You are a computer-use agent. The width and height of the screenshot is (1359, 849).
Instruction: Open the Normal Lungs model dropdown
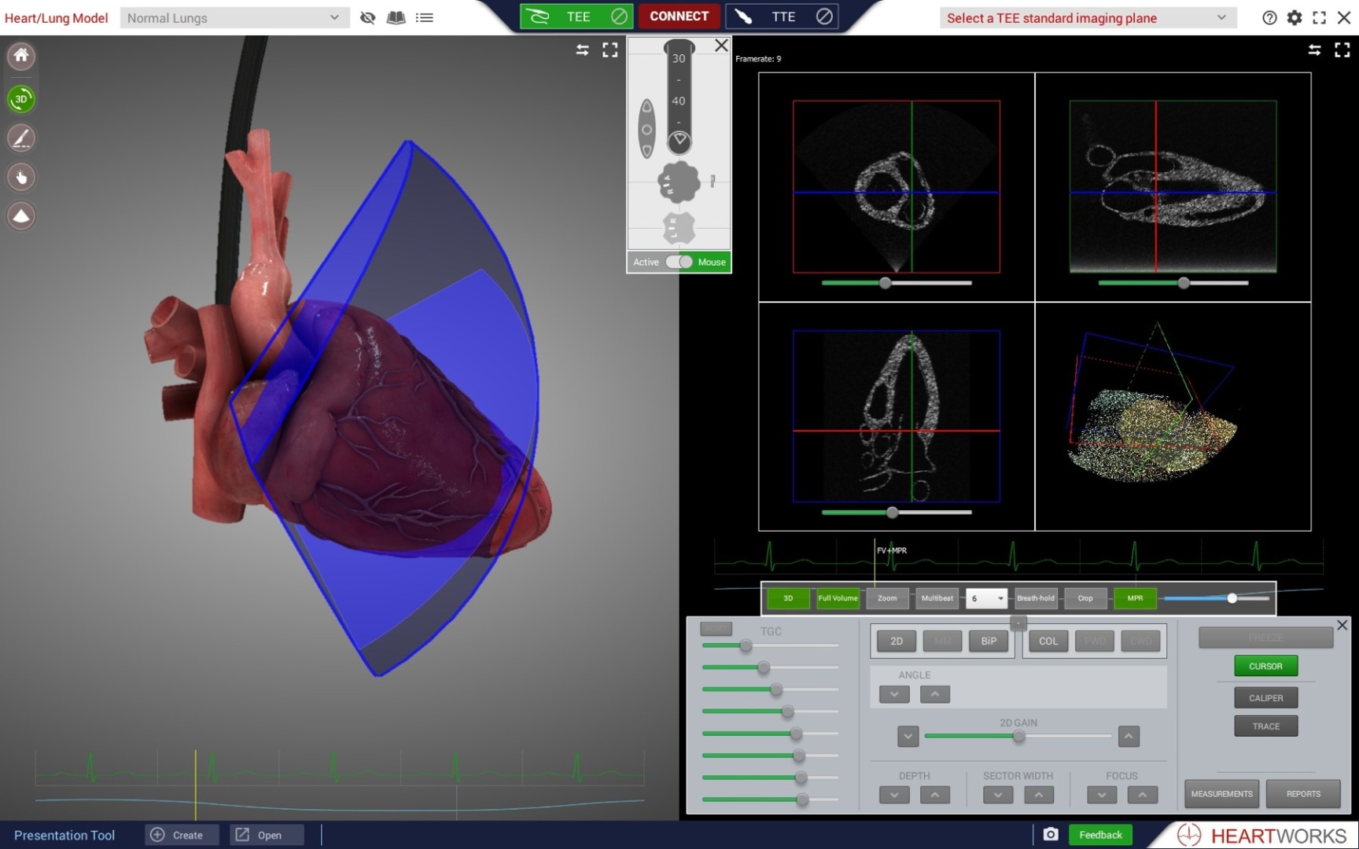click(234, 17)
